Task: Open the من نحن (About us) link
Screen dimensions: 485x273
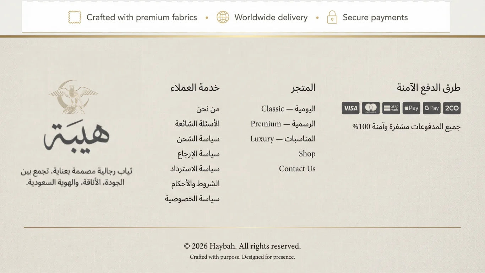Action: (208, 109)
